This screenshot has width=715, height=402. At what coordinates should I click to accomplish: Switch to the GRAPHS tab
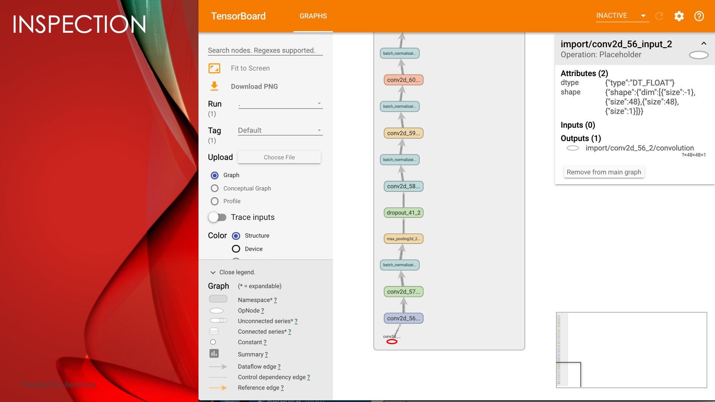(313, 16)
